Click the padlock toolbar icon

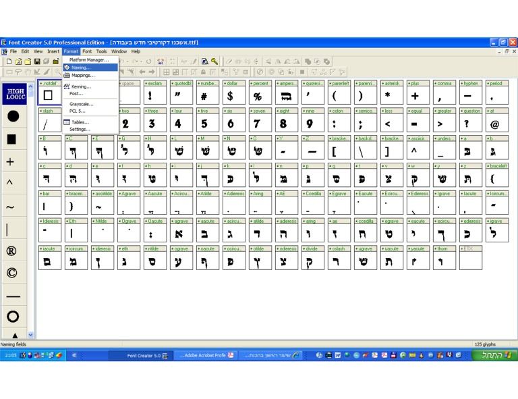(x=203, y=72)
